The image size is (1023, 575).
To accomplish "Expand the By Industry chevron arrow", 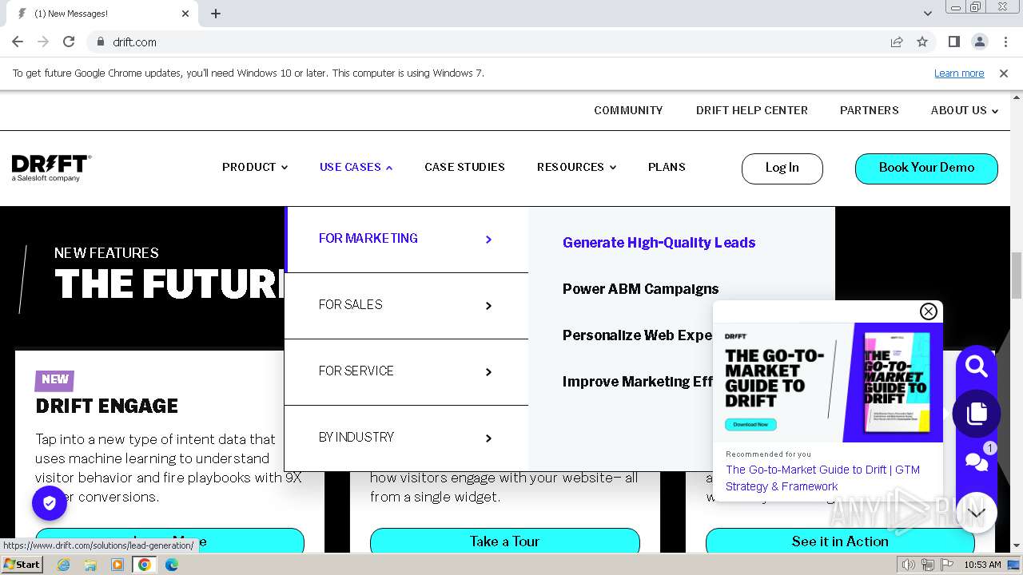I will [488, 438].
